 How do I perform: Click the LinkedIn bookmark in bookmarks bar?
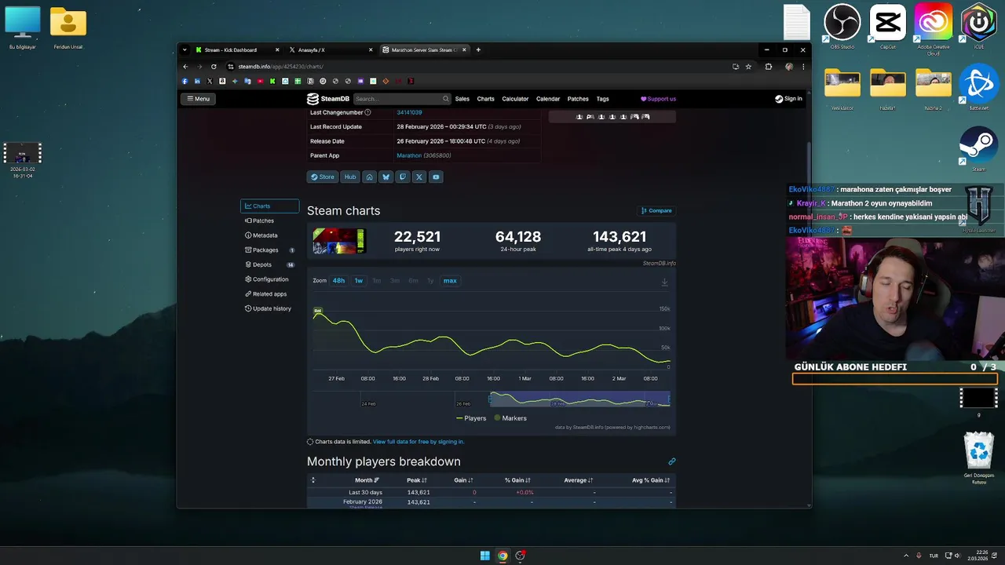[197, 81]
